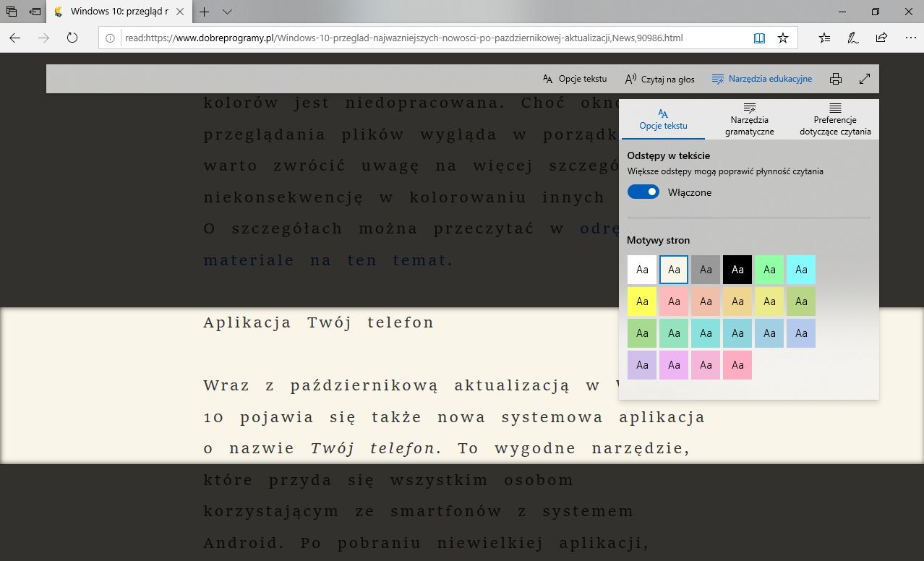Refresh the page
The width and height of the screenshot is (924, 561).
pos(72,38)
